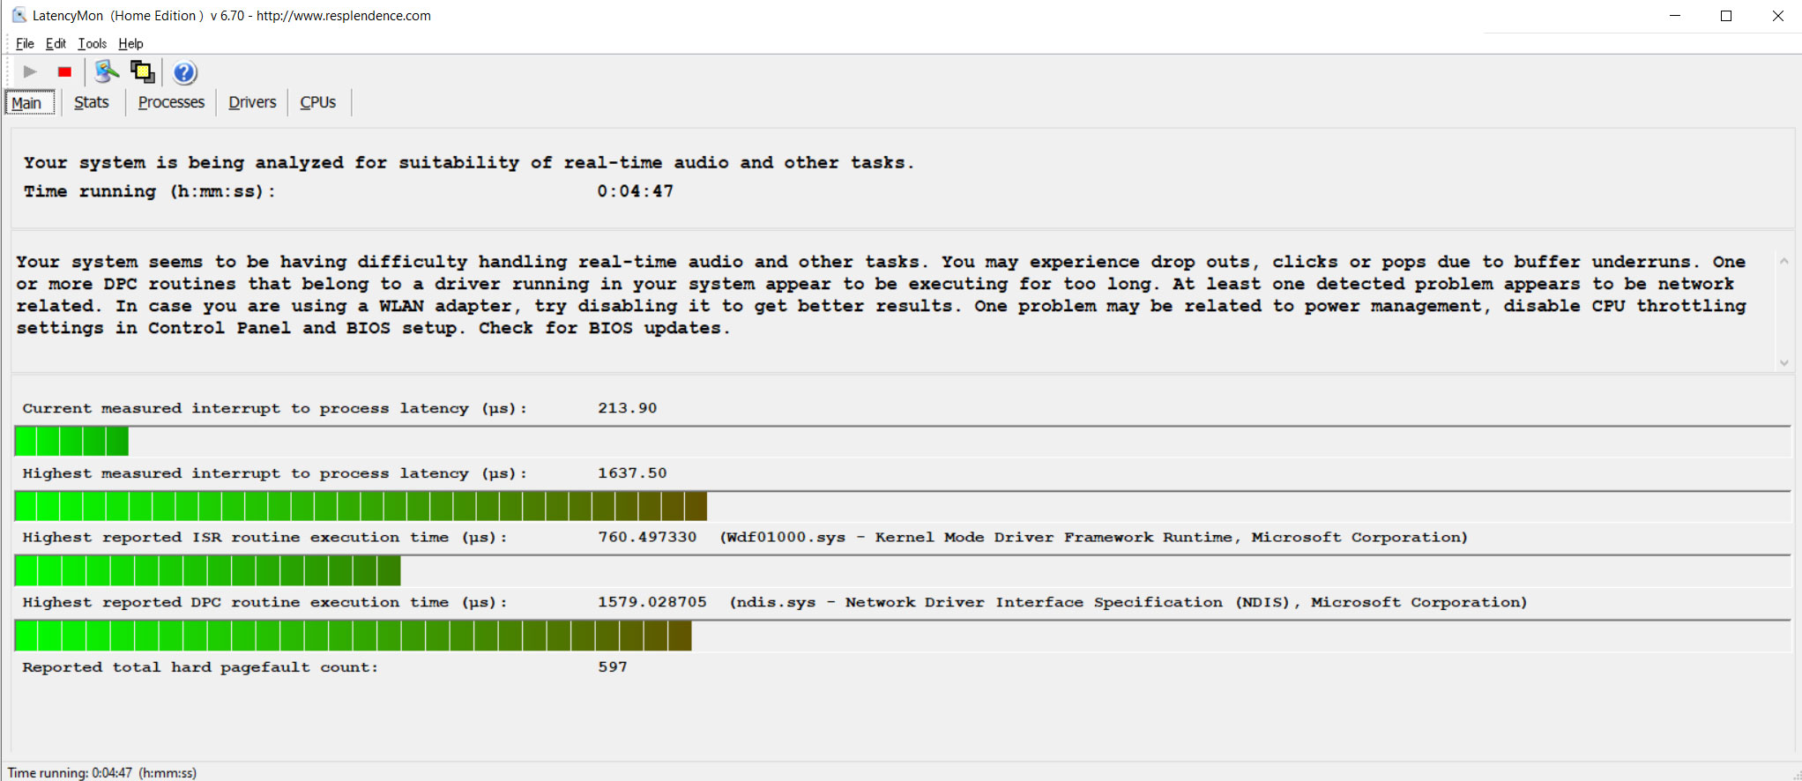Switch to the Main tab
Viewport: 1802px width, 781px height.
30,102
